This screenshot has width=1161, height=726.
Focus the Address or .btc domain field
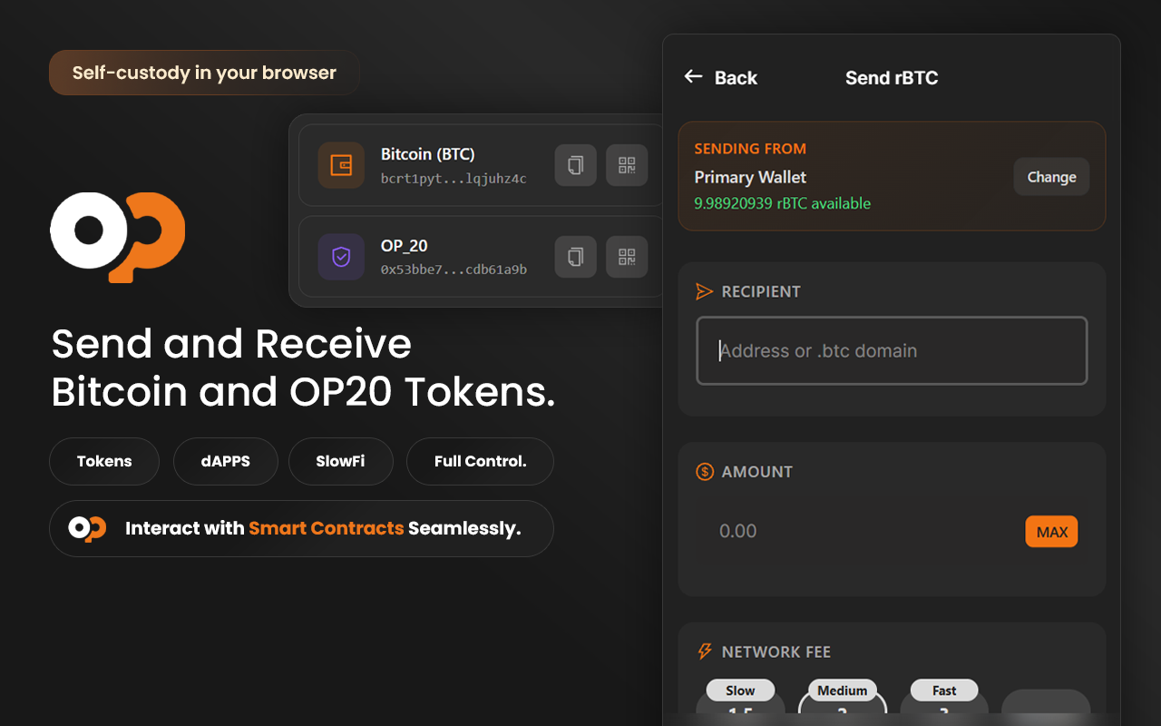point(892,350)
